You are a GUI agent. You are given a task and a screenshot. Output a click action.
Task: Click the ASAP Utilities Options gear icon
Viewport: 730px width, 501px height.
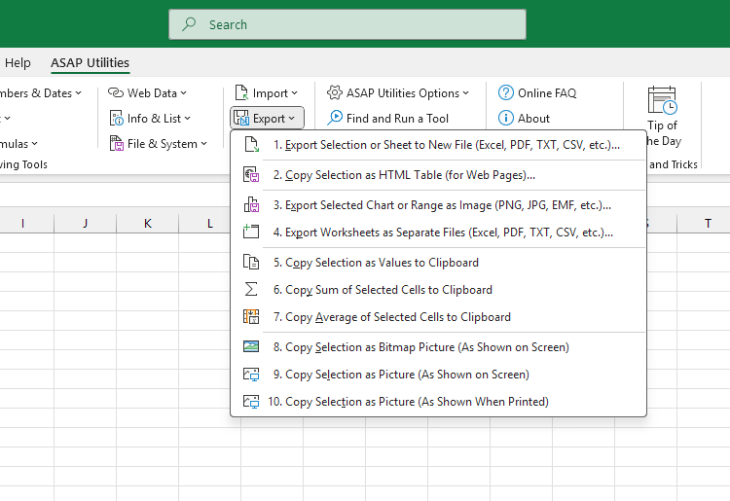(x=335, y=92)
